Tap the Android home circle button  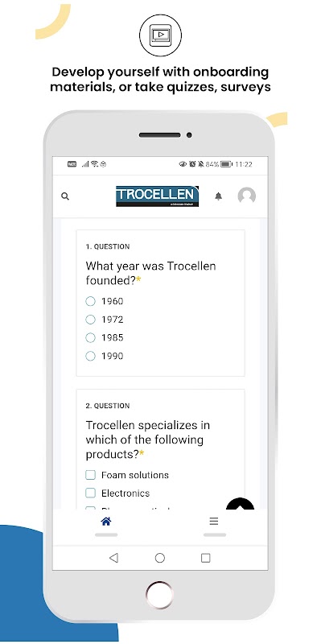(159, 558)
